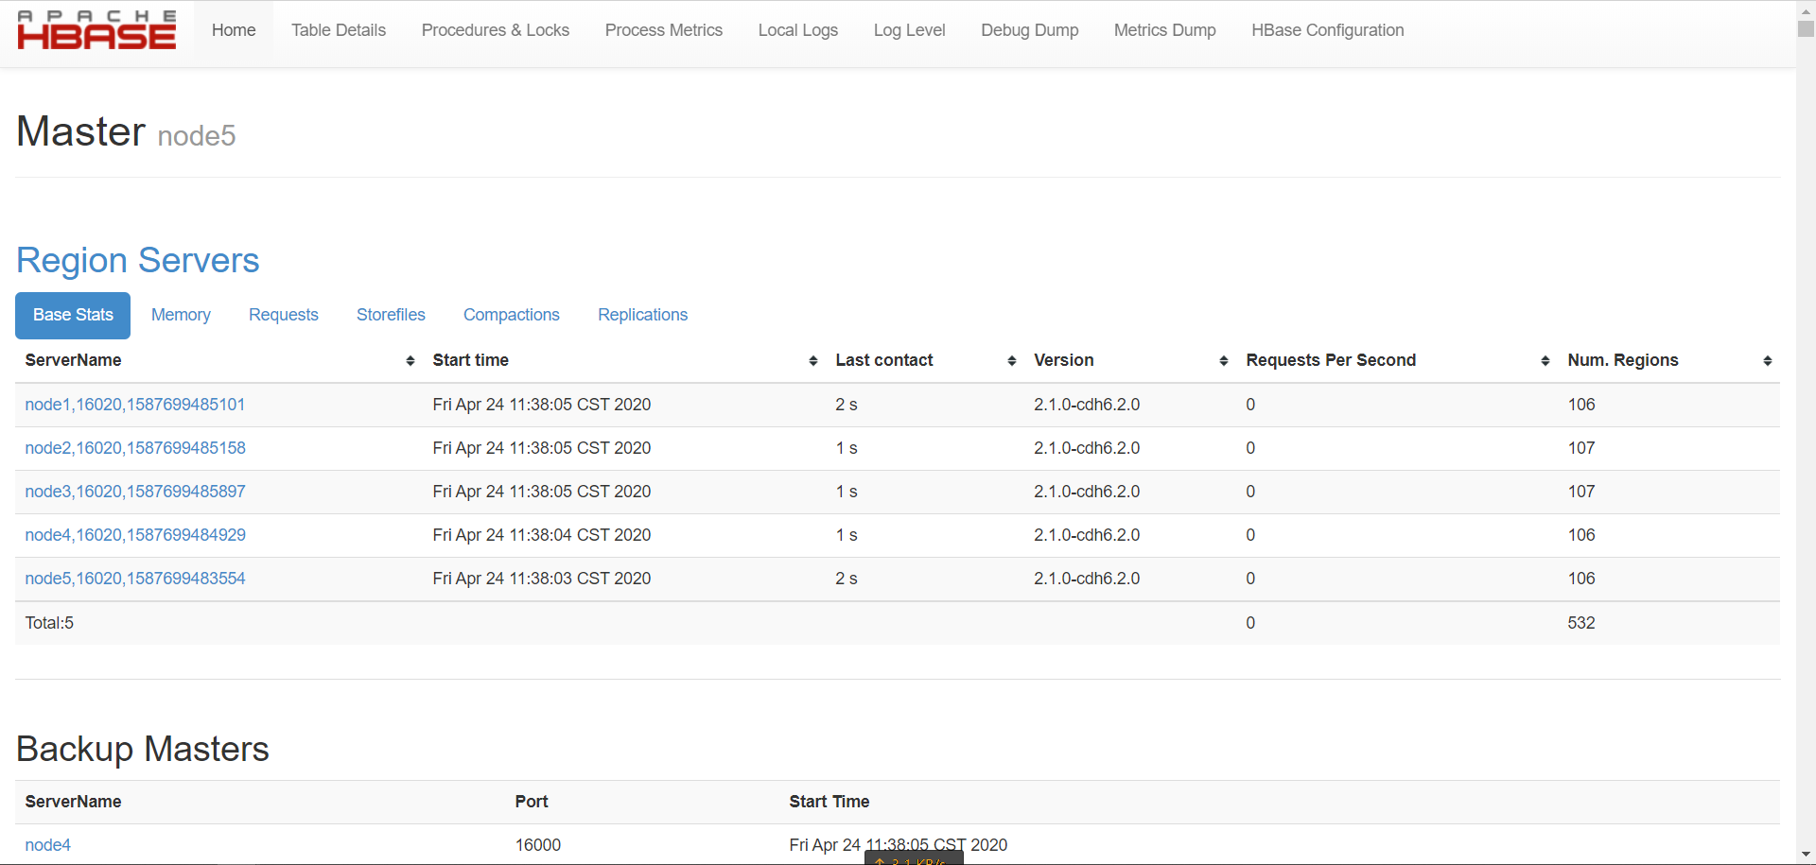Open the Table Details page
This screenshot has height=865, width=1816.
[338, 29]
